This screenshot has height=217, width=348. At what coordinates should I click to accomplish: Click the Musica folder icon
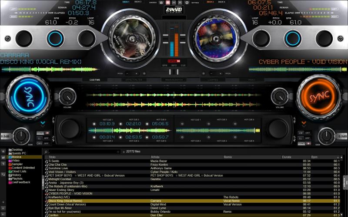(x=10, y=157)
